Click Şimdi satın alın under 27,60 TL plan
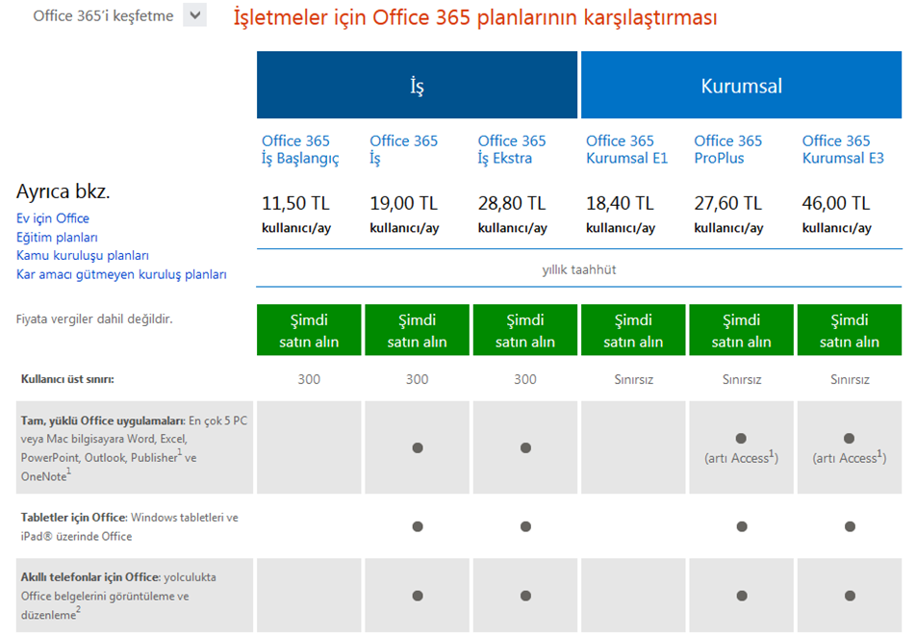916x637 pixels. click(x=741, y=330)
